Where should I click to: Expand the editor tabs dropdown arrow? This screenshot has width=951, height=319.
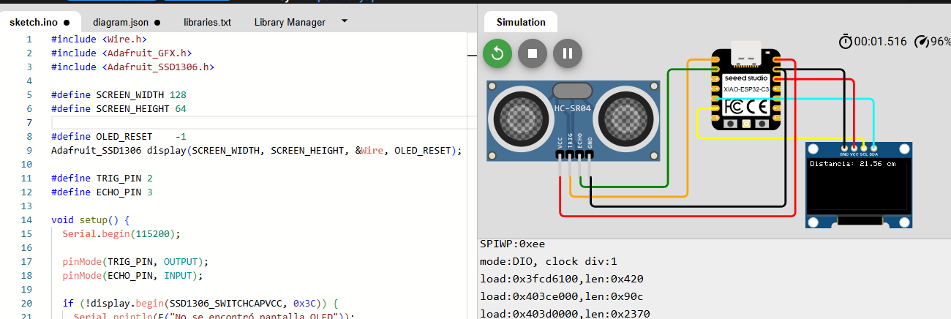coord(345,20)
